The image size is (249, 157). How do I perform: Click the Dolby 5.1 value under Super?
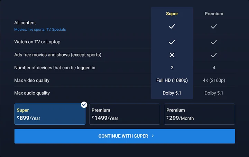click(x=172, y=93)
